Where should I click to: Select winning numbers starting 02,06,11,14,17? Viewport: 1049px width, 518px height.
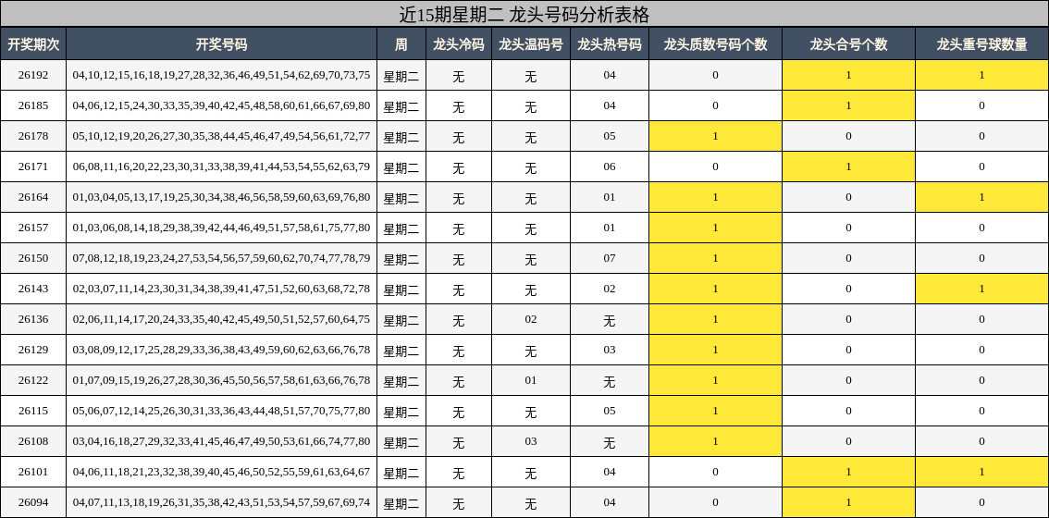221,319
